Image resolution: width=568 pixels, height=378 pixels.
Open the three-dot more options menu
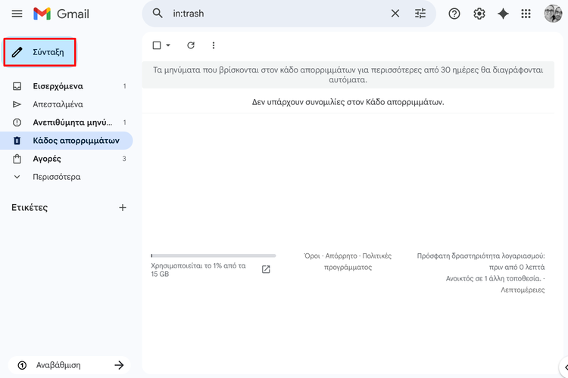[x=214, y=45]
